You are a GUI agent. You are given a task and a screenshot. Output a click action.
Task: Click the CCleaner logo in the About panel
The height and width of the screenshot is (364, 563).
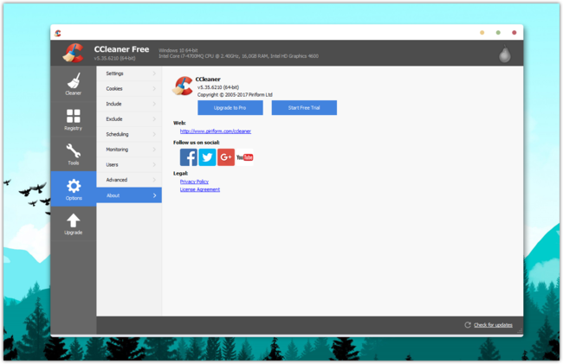coord(183,86)
